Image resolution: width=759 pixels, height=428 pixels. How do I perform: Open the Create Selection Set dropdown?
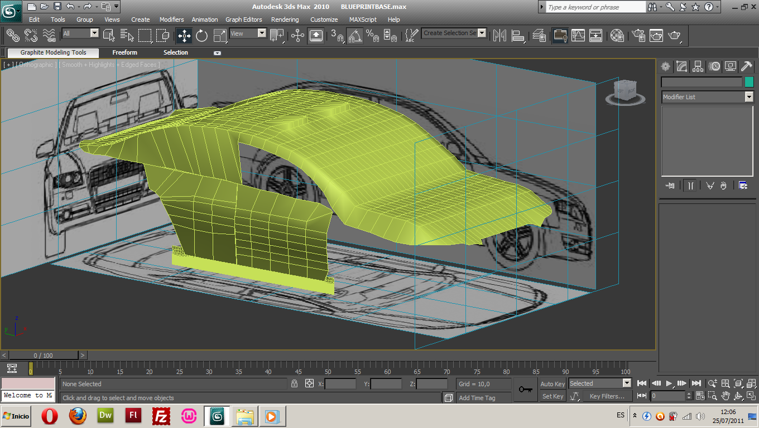482,33
